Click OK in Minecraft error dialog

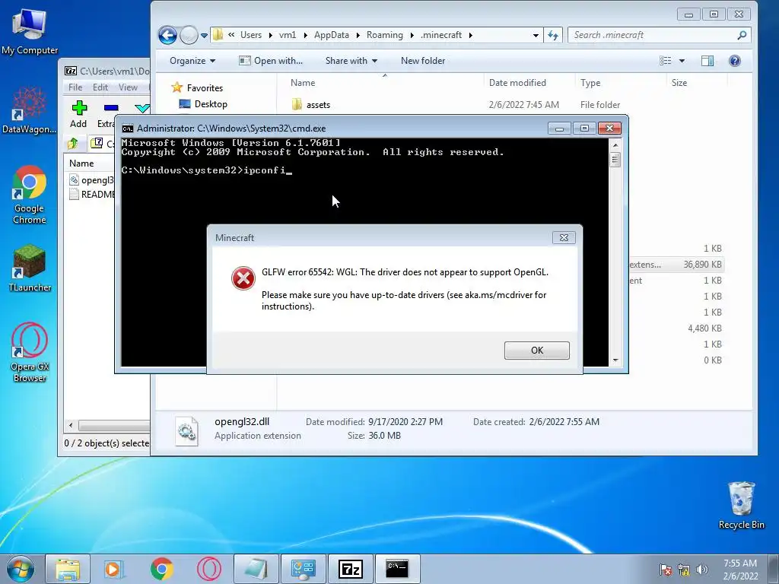536,350
